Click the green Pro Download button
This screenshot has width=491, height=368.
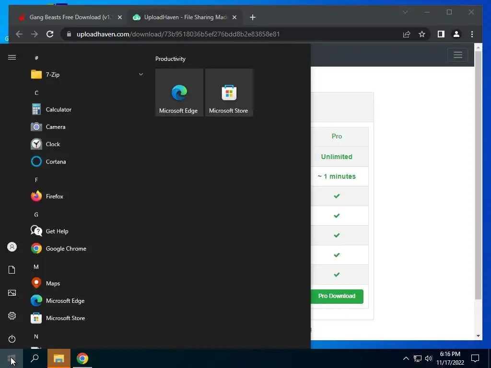(x=337, y=296)
